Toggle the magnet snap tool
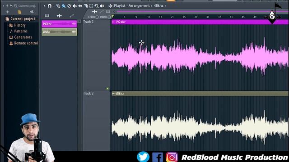Viewport: 289px width, 162px height. pyautogui.click(x=50, y=6)
